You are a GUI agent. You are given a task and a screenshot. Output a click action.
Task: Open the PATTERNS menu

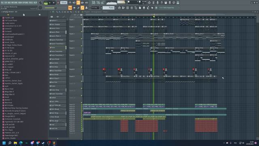[x=15, y=3]
